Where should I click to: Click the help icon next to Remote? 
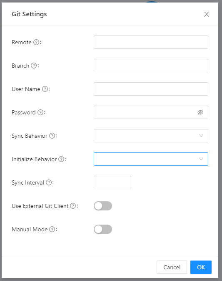pyautogui.click(x=36, y=42)
